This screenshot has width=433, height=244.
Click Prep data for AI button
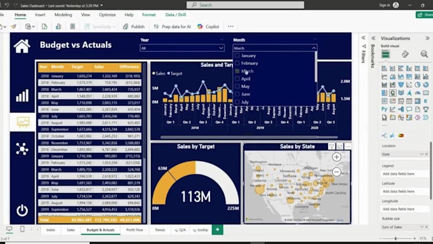coord(173,27)
